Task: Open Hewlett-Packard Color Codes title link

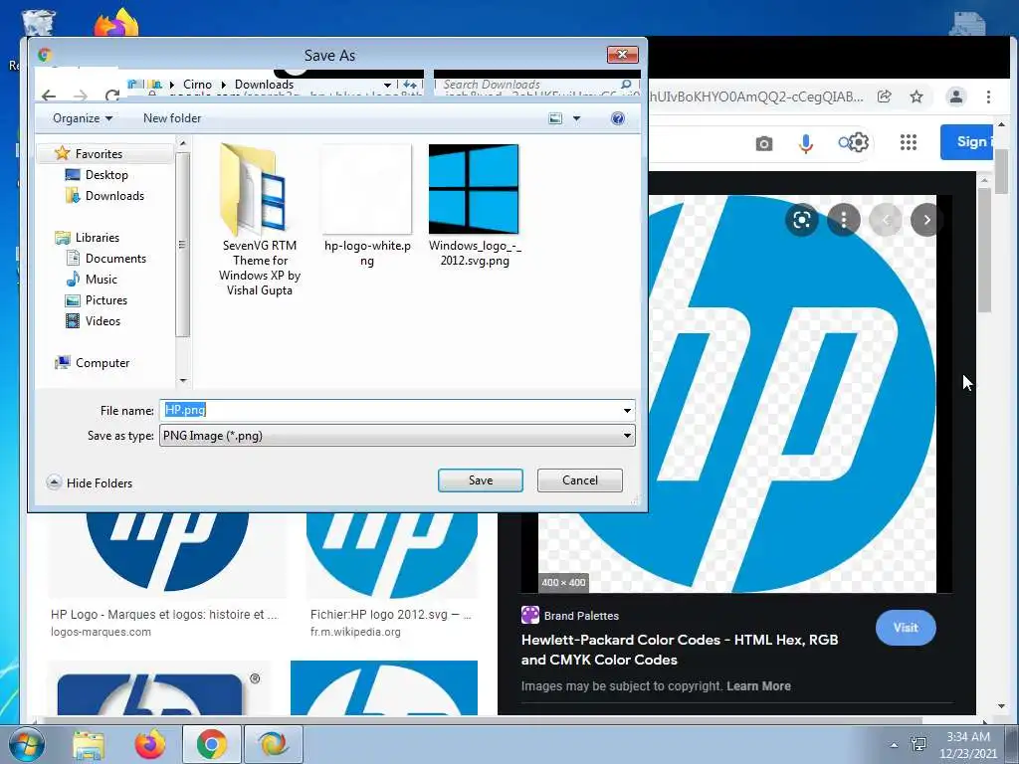Action: point(679,650)
